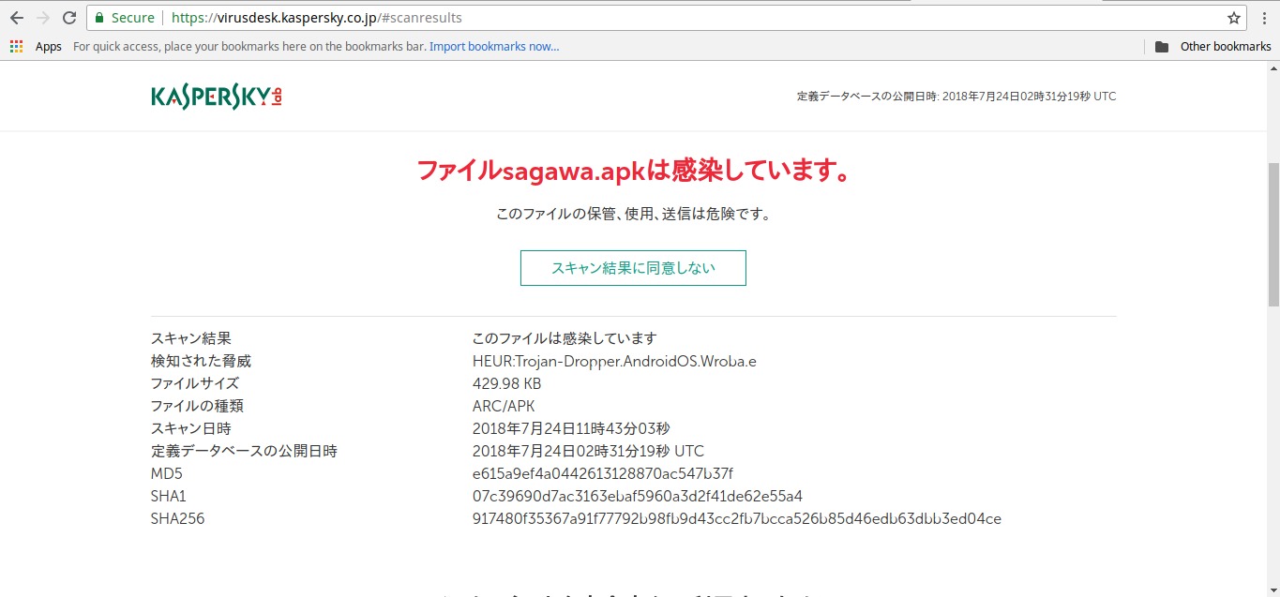Bookmark this page with the star icon

(1234, 18)
